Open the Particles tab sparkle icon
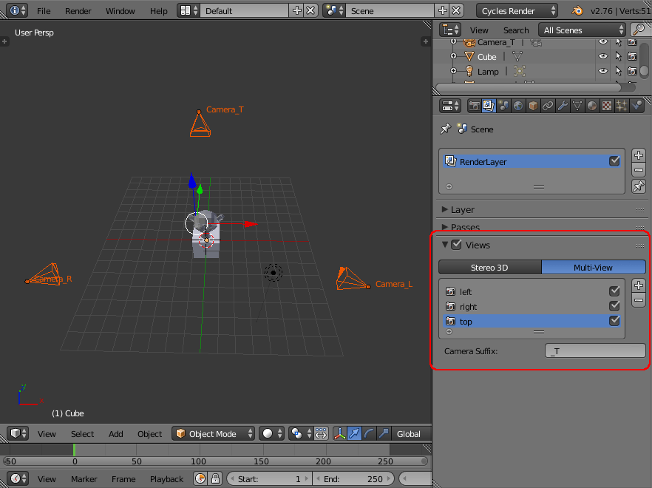 [622, 106]
